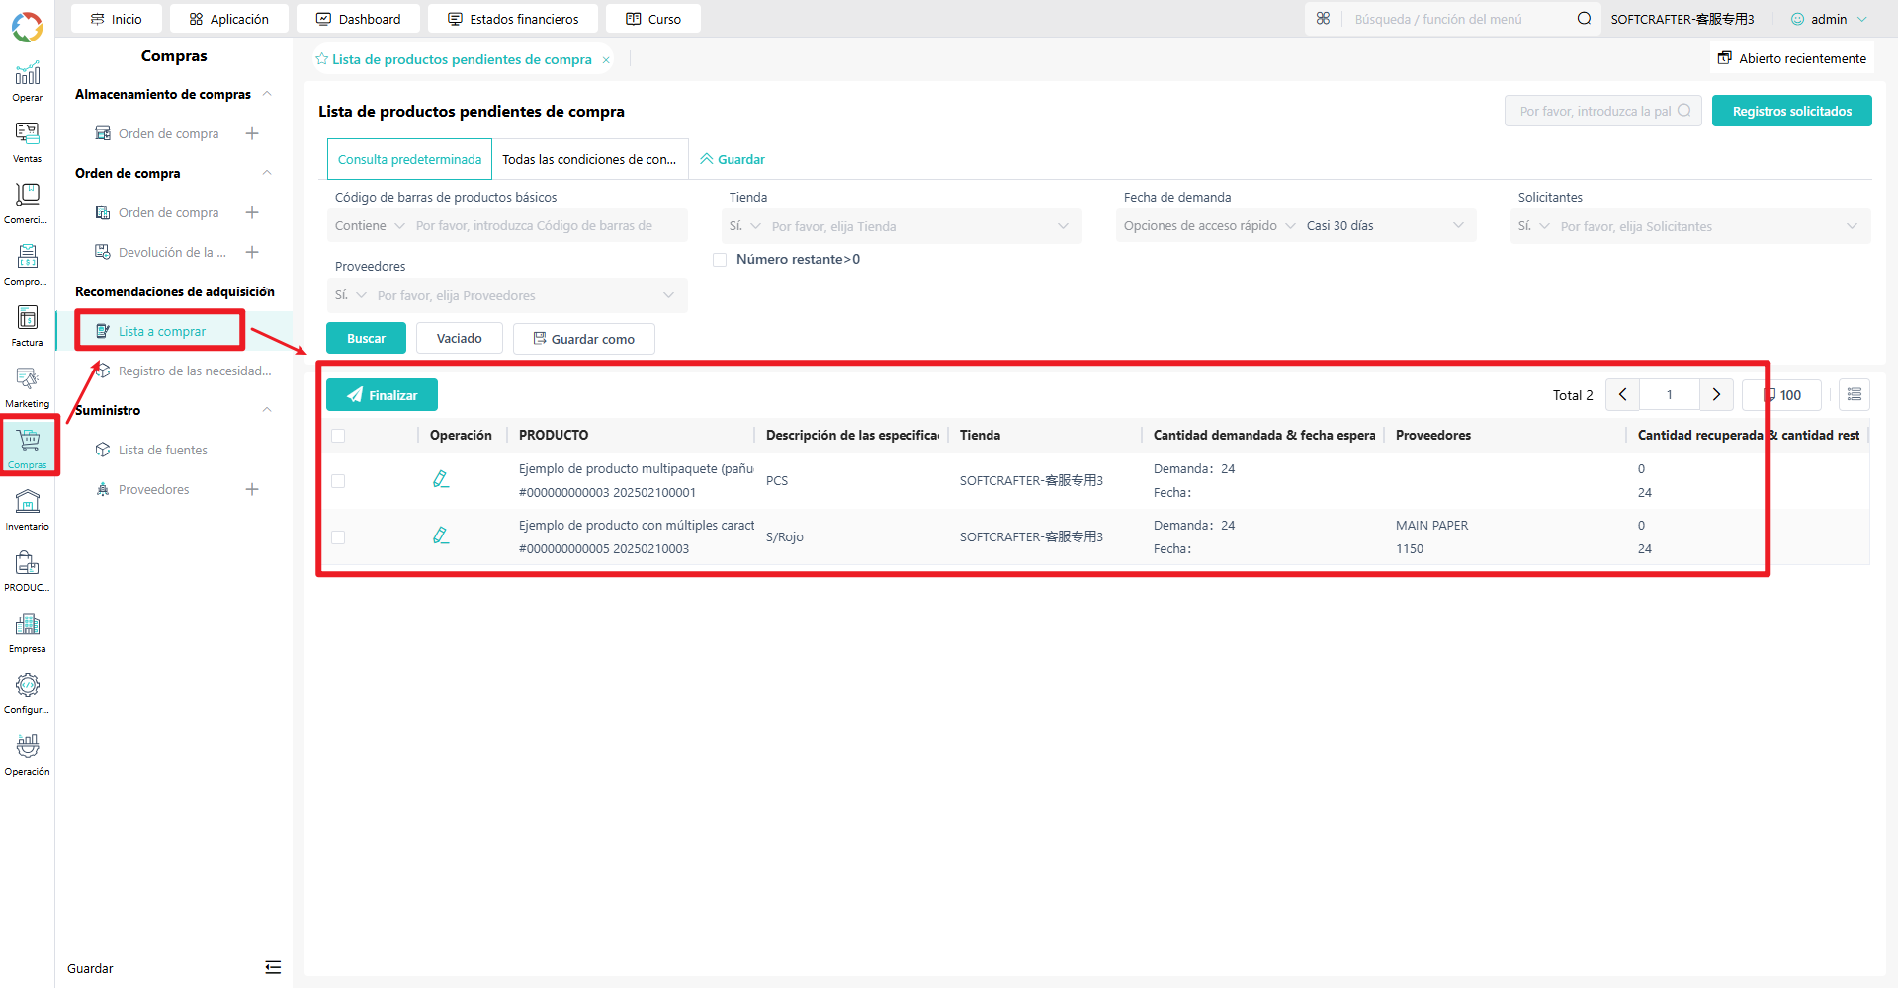Image resolution: width=1898 pixels, height=988 pixels.
Task: Open the Factura sidebar module
Action: tap(27, 325)
